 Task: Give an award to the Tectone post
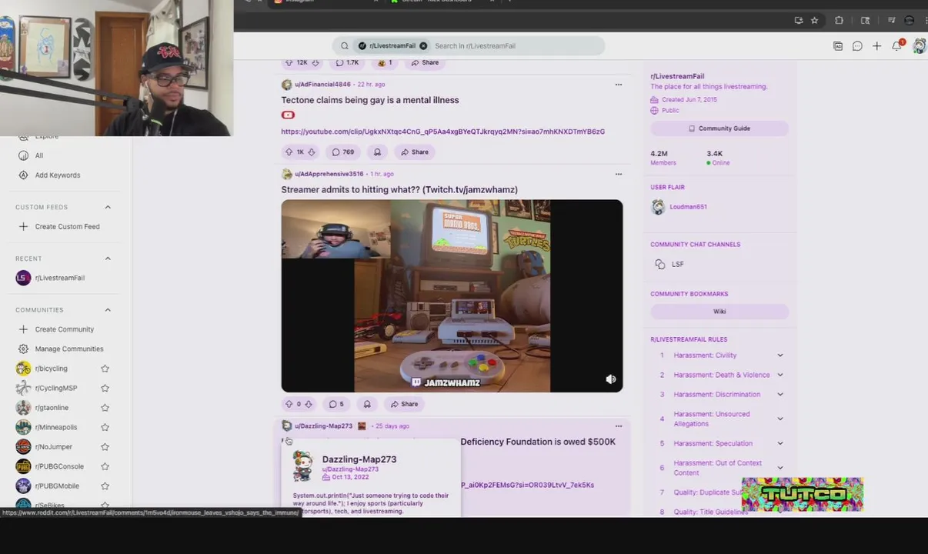tap(377, 152)
